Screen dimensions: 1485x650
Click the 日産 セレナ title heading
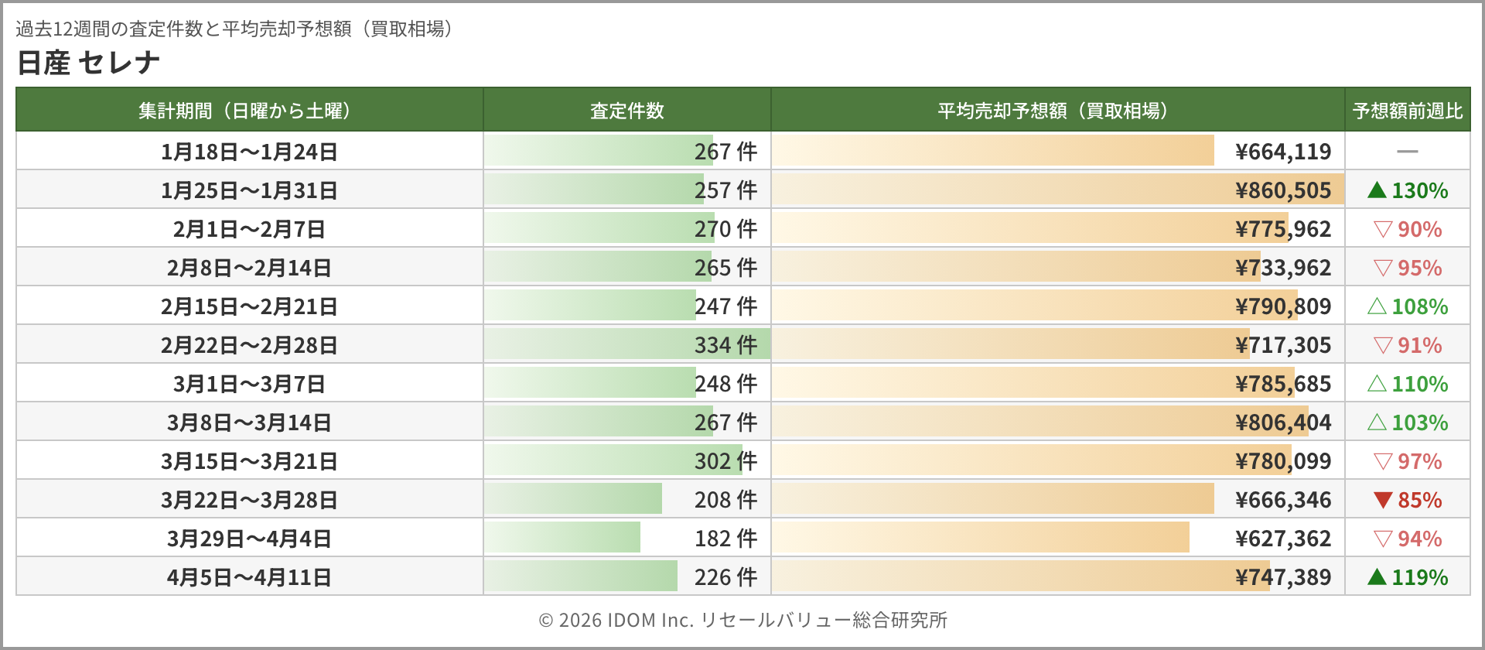[88, 63]
